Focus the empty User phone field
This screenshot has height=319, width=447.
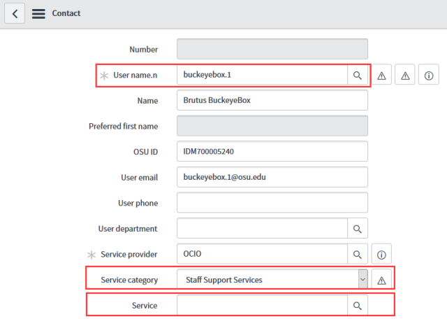coord(272,202)
